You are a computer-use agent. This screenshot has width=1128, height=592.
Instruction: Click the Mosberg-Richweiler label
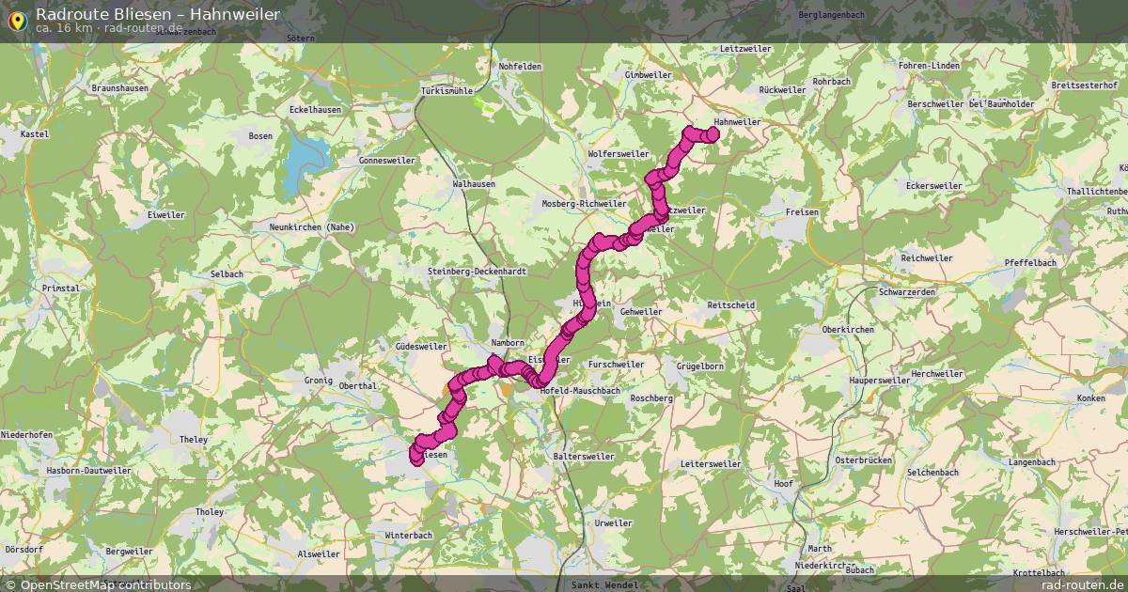pos(584,203)
